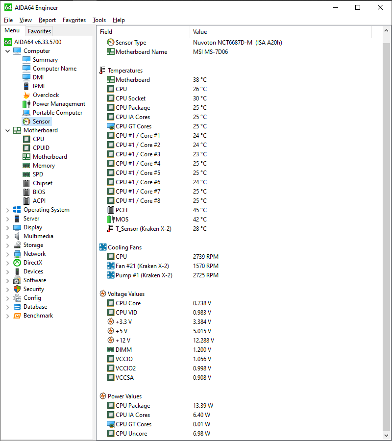Select the Summary monitor icon
The width and height of the screenshot is (392, 441).
[26, 60]
